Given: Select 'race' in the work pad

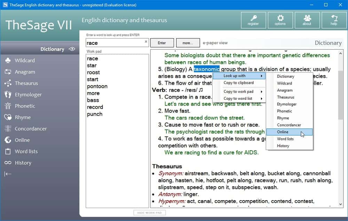Looking at the screenshot, I should coord(93,58).
